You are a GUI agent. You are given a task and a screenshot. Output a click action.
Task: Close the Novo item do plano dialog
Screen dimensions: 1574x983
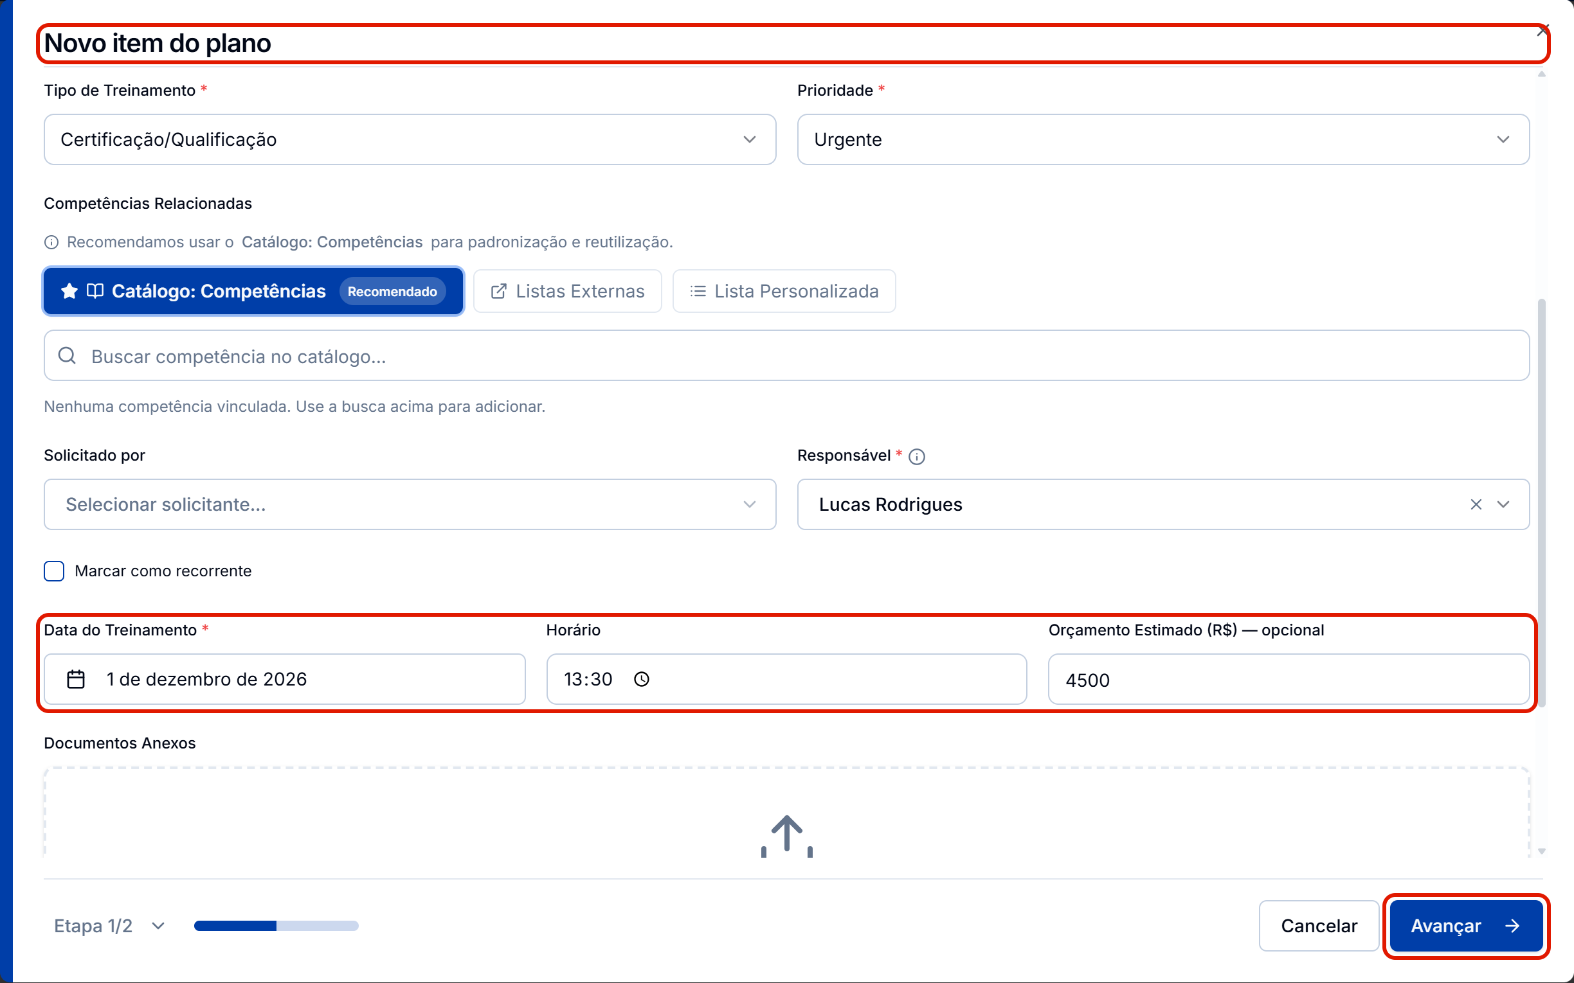(1542, 31)
